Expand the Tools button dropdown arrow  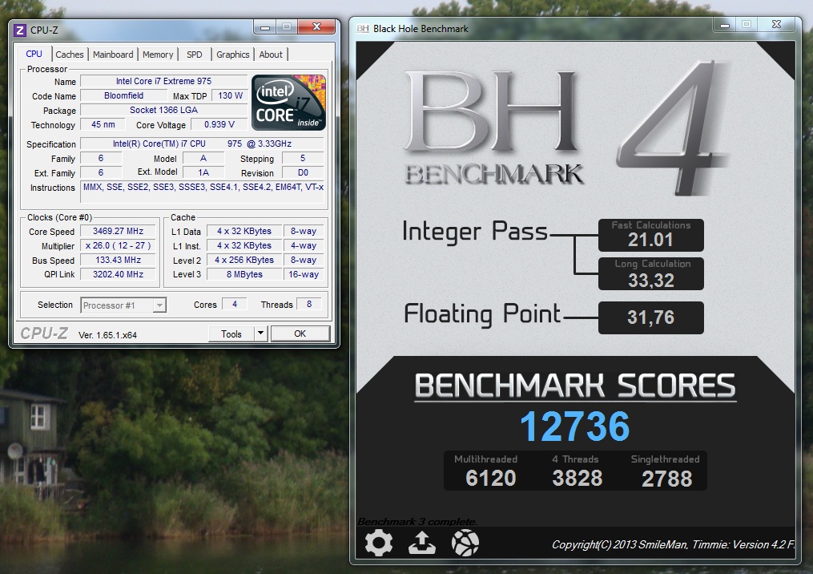coord(261,333)
